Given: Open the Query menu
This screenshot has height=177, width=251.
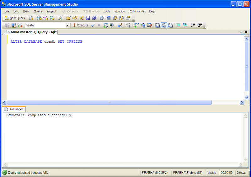Looking at the screenshot, I should click(x=38, y=11).
